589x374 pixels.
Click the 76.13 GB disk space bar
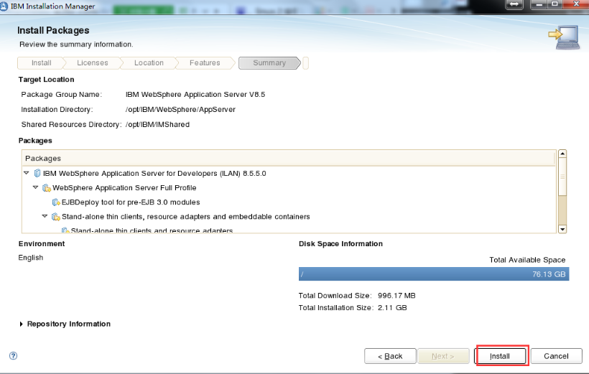tap(434, 274)
